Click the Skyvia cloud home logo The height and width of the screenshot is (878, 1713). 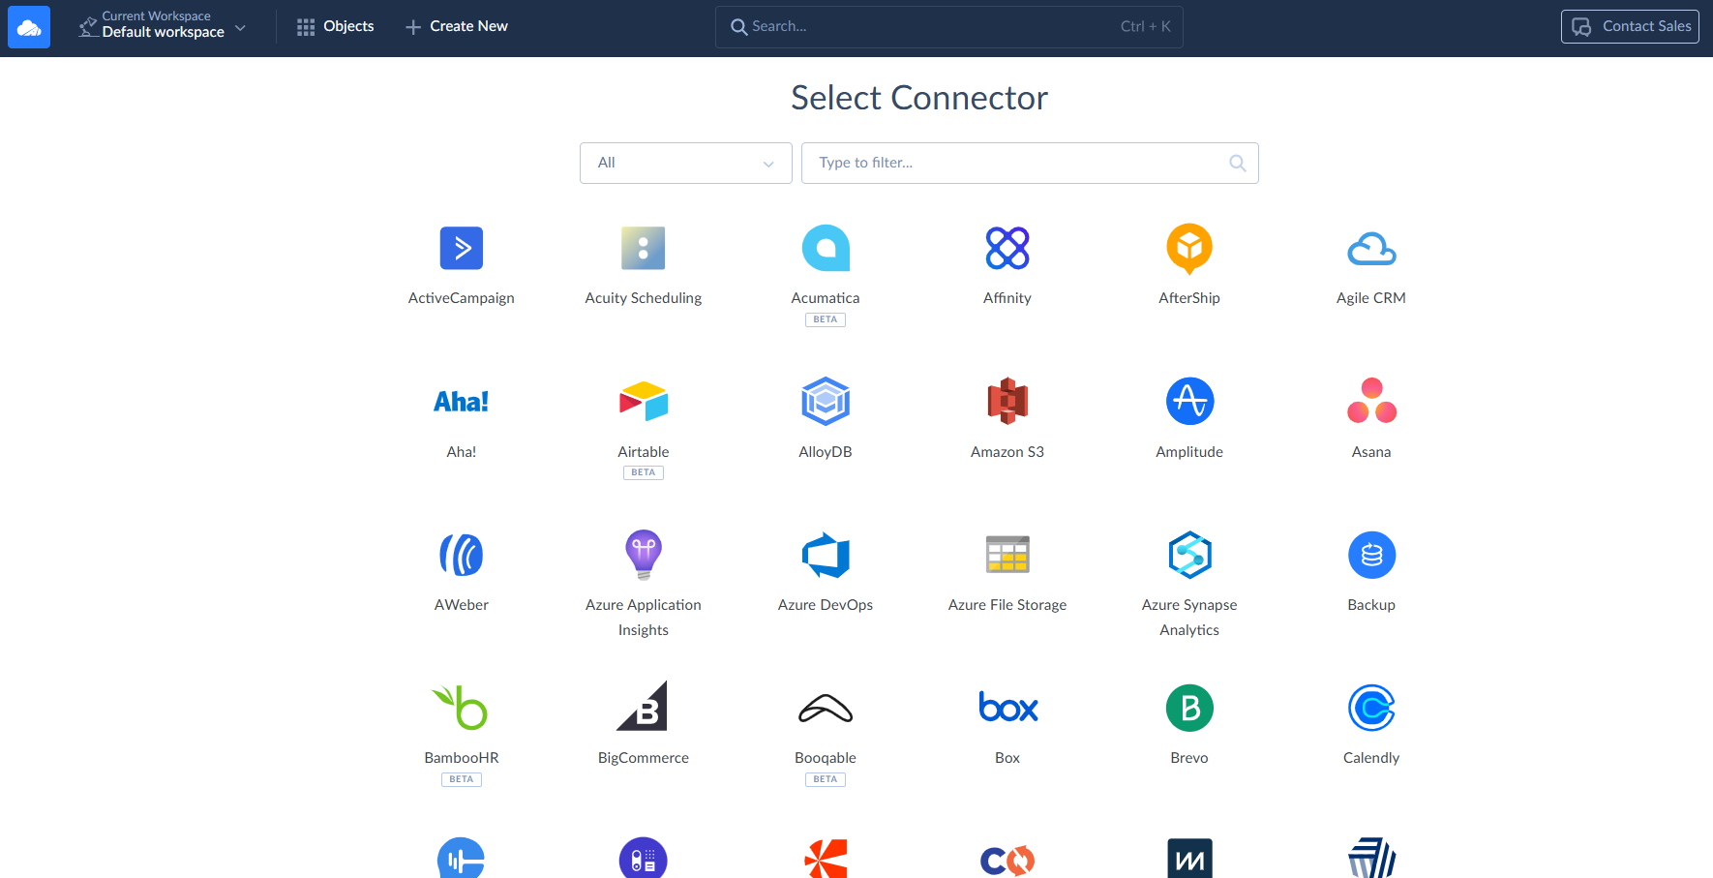coord(29,27)
